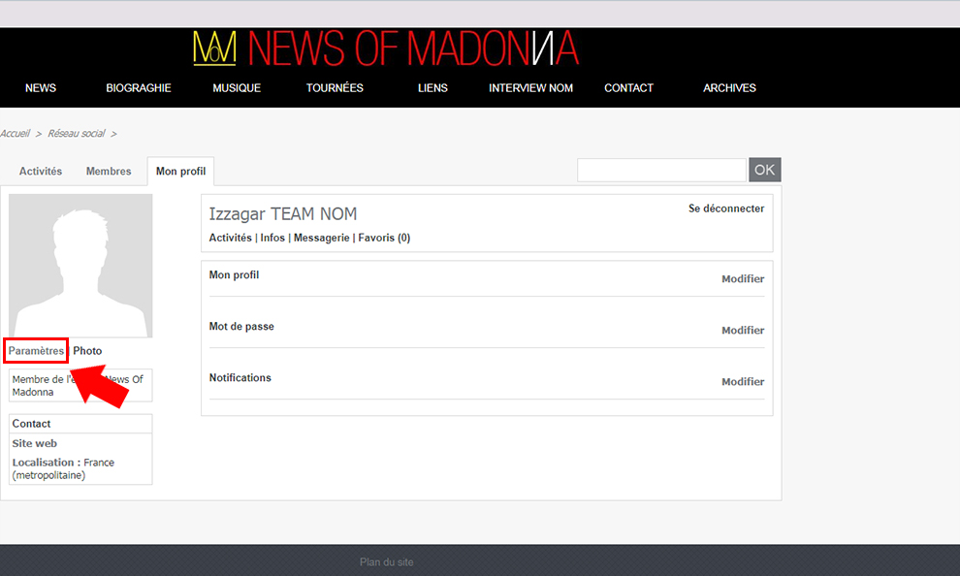Click the search input field
960x576 pixels.
pos(661,171)
